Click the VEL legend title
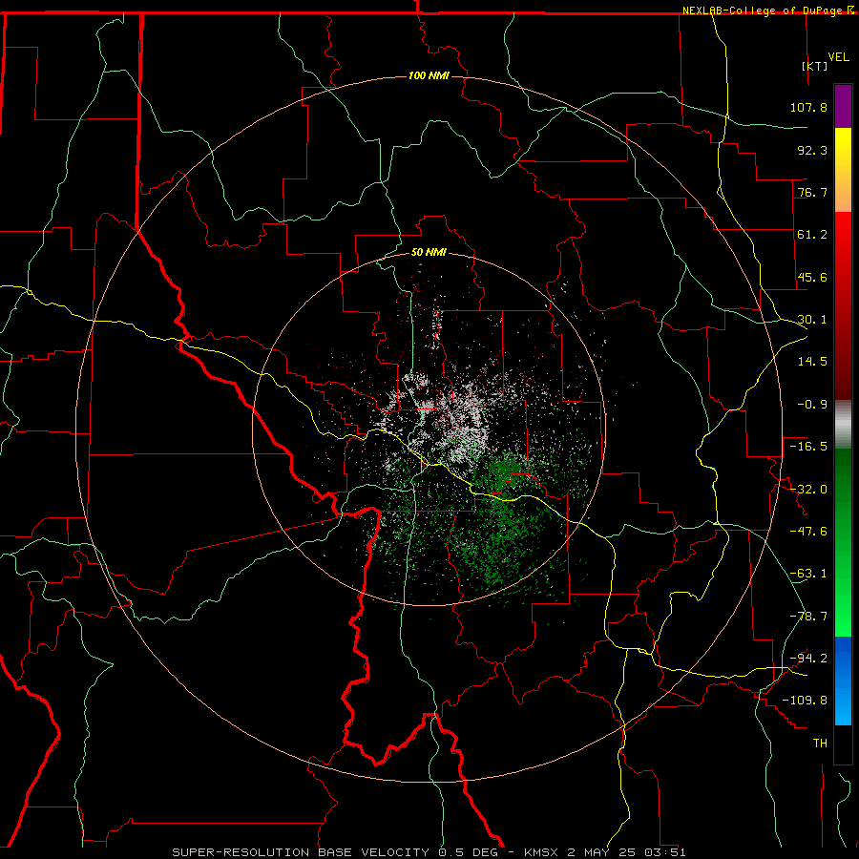 click(838, 57)
